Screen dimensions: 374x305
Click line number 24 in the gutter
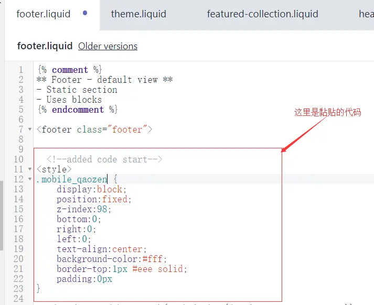(18, 299)
